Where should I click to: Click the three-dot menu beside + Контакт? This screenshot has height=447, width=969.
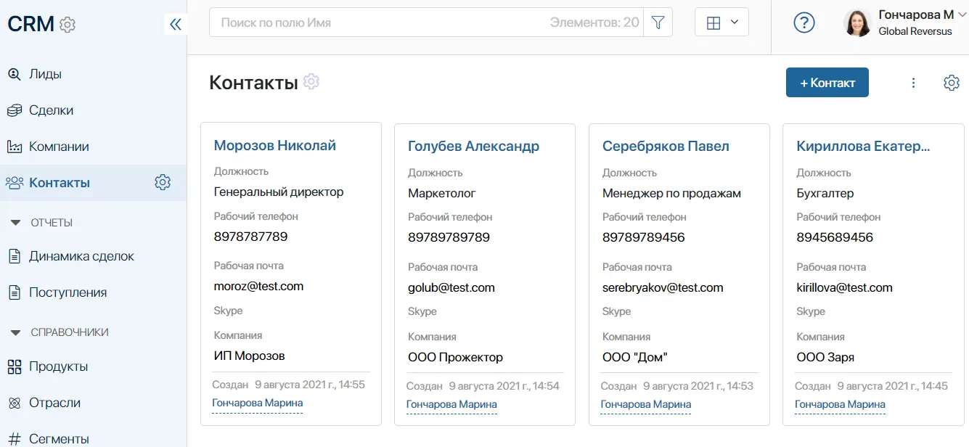pos(913,82)
